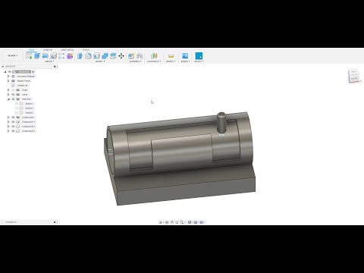The image size is (364, 273).
Task: Select the Extrude tool in Create group
Action: (x=37, y=56)
